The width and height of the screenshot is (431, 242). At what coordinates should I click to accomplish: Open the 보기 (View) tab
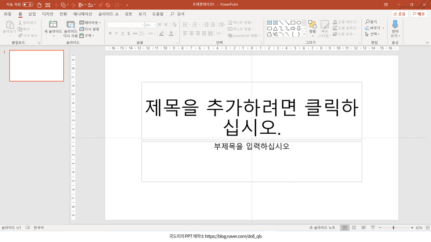click(142, 14)
